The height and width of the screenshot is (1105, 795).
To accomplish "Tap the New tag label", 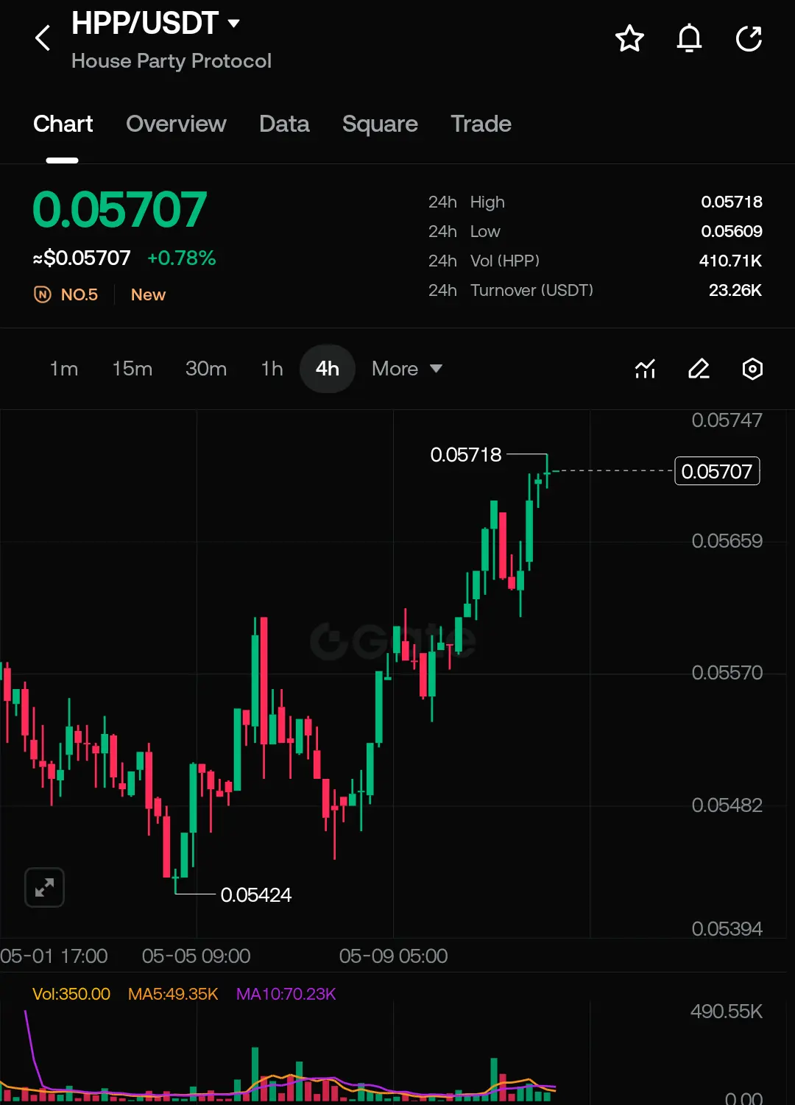I will [148, 294].
